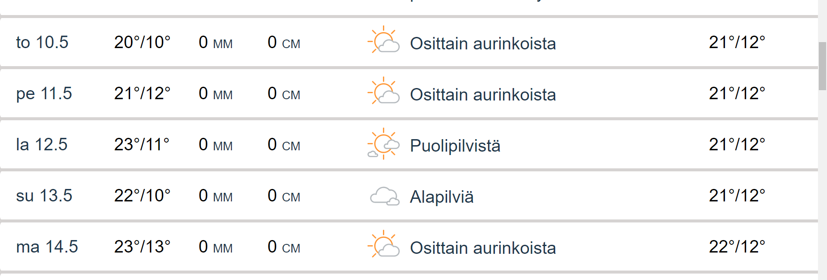Click the partly sunny icon for to 10.5

[x=383, y=40]
